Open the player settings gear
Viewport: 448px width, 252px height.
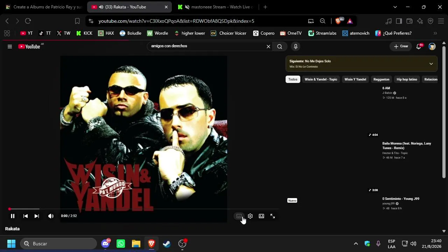tap(250, 216)
